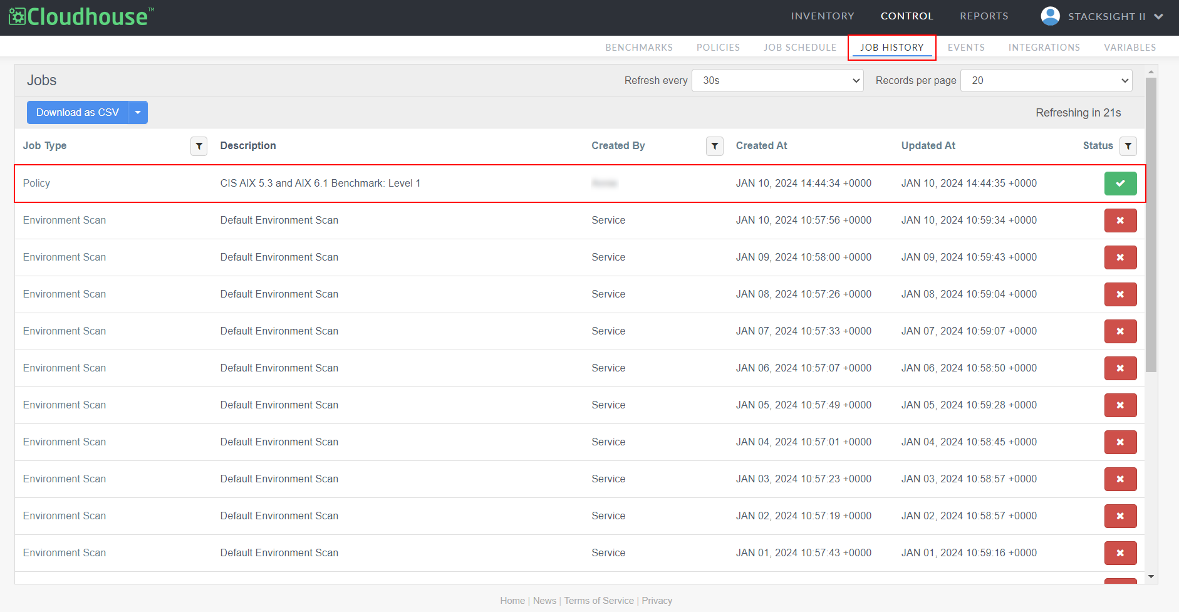The width and height of the screenshot is (1179, 612).
Task: Click the Description column header
Action: [248, 146]
